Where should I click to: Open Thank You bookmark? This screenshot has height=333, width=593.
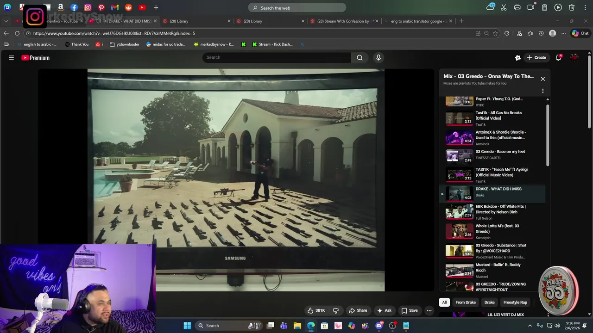pyautogui.click(x=76, y=44)
